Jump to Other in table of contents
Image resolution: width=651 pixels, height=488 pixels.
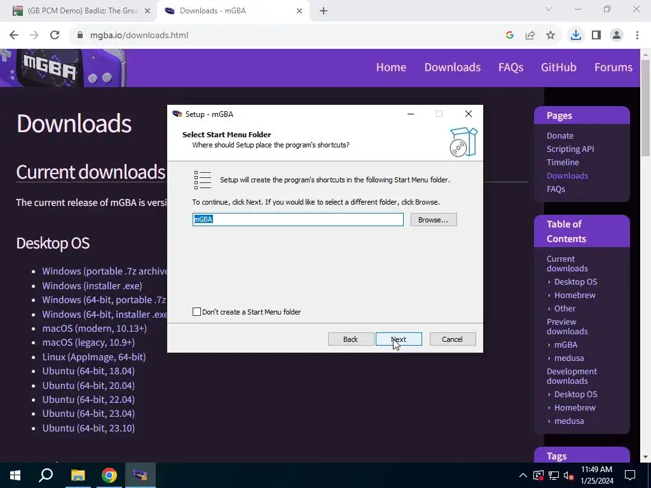565,308
